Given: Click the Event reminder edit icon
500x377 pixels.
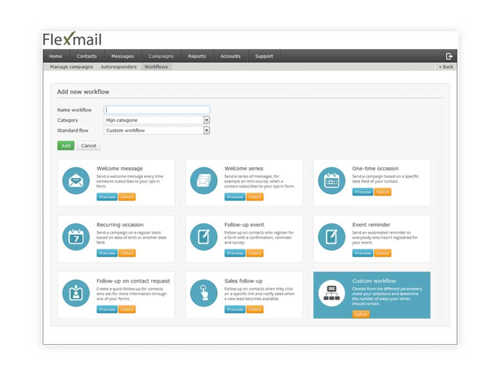Looking at the screenshot, I should (x=332, y=237).
